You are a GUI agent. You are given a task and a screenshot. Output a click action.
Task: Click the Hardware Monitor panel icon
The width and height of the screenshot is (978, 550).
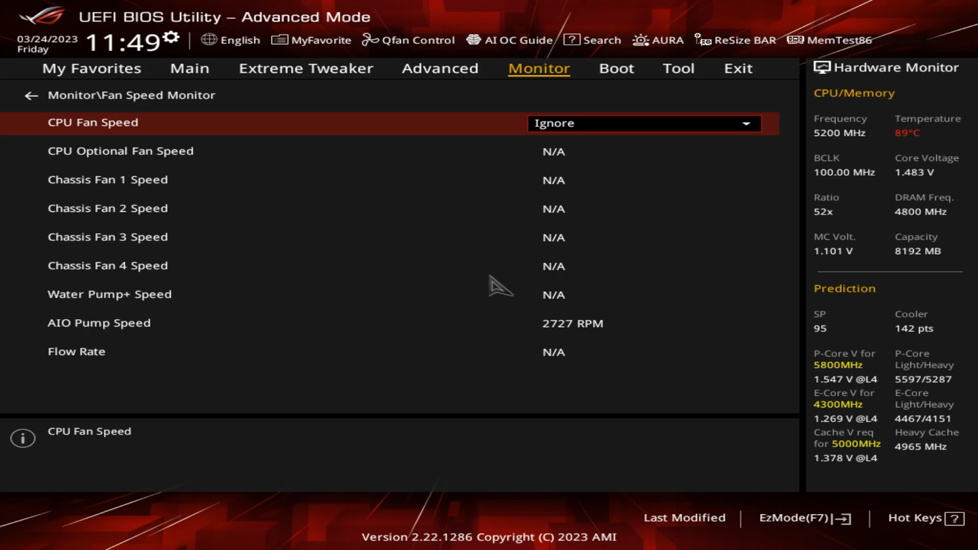pyautogui.click(x=822, y=67)
